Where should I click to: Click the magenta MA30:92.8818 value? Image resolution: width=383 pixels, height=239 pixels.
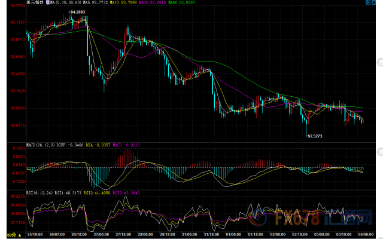point(153,2)
